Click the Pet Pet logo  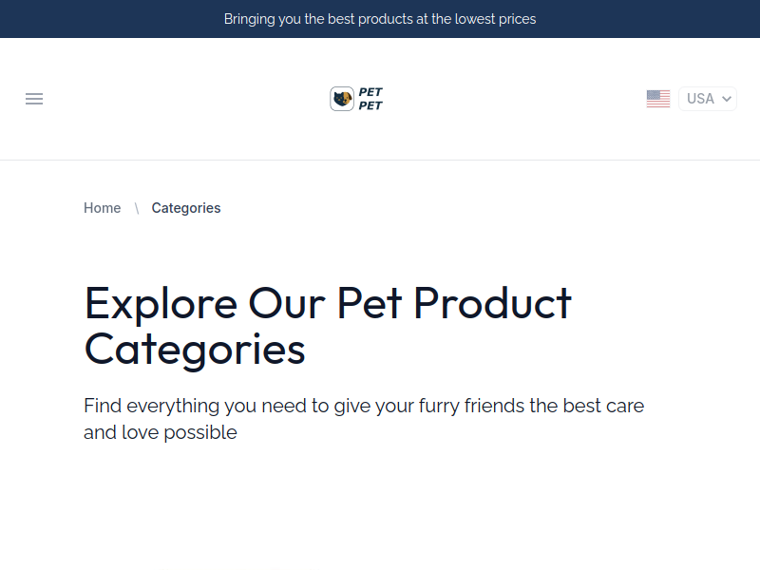click(x=356, y=99)
